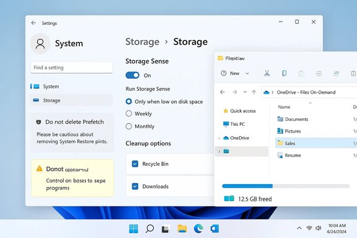This screenshot has width=357, height=238.
Task: Launch Microsoft Edge from the taskbar
Action: (x=198, y=229)
